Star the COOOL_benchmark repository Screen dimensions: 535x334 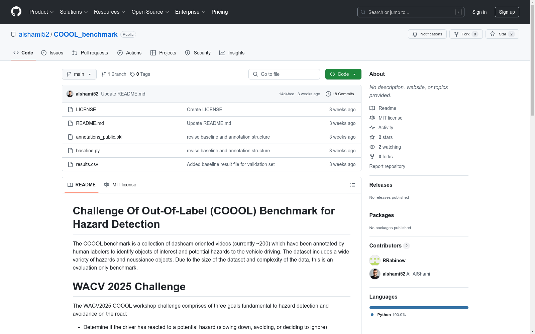click(x=502, y=34)
